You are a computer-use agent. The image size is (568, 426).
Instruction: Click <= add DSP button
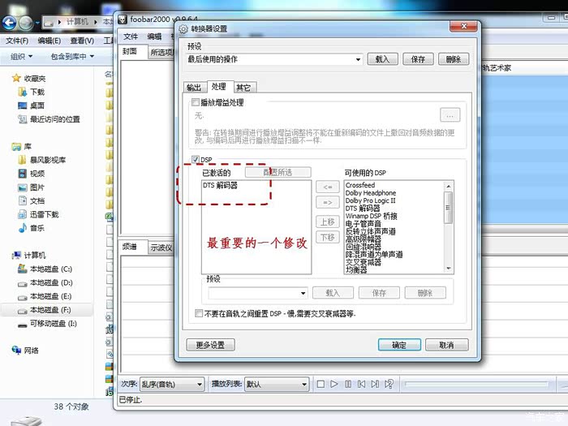pos(328,187)
